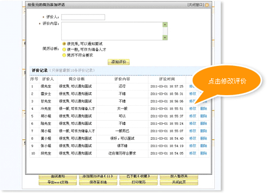Click the 导出word文档 button
267x194 pixels.
pos(58,182)
